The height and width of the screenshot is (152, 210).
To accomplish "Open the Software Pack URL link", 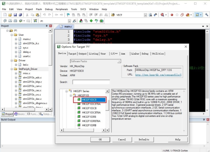I will 158,75.
